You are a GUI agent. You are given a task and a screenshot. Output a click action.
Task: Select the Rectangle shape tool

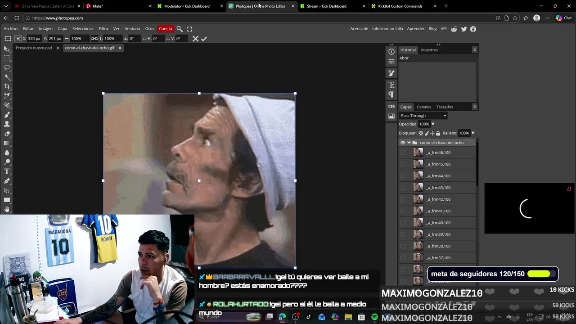pos(7,200)
